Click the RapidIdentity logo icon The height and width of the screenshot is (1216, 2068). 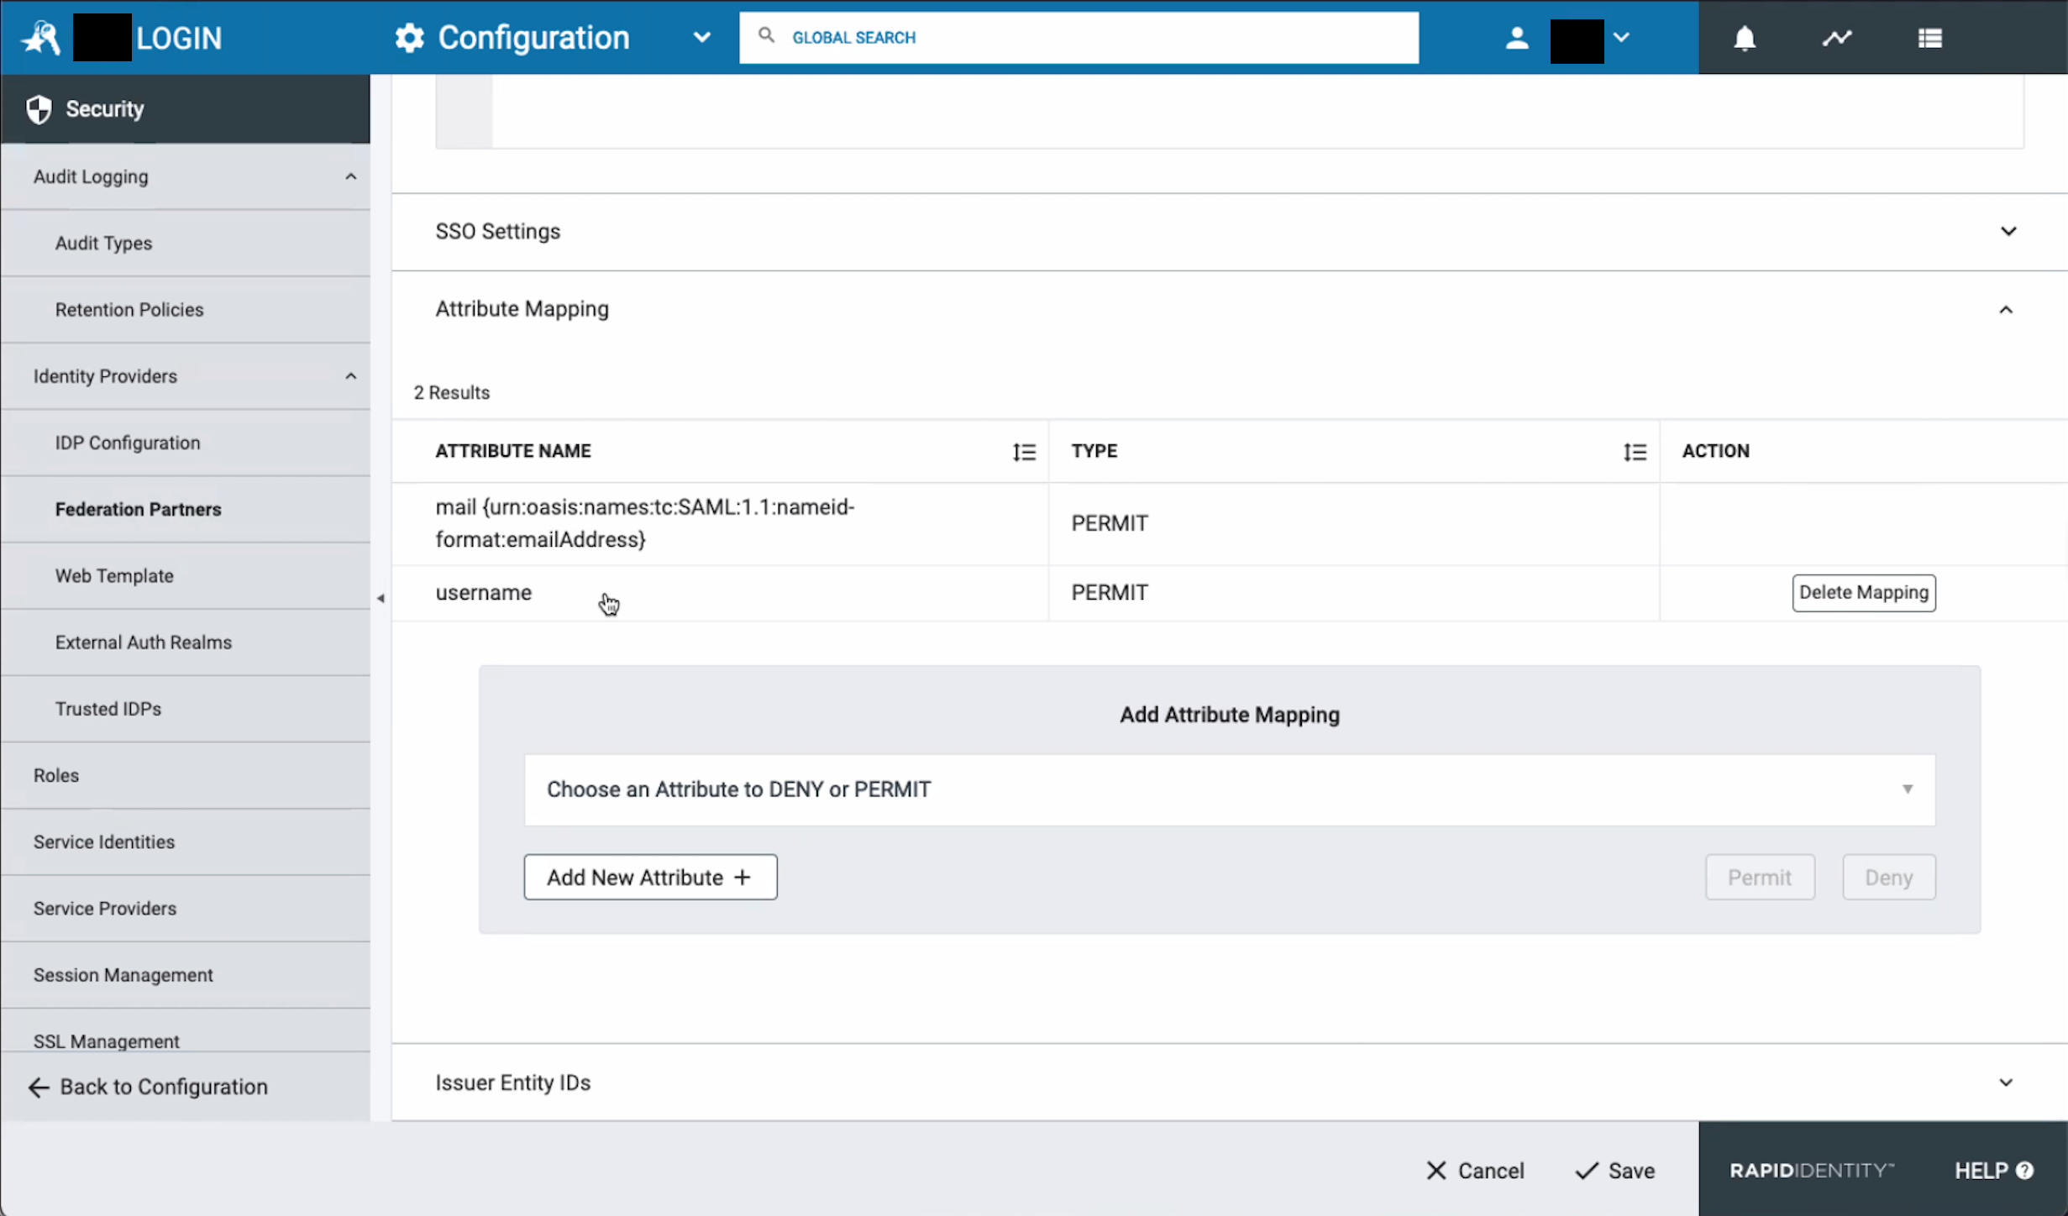tap(39, 37)
